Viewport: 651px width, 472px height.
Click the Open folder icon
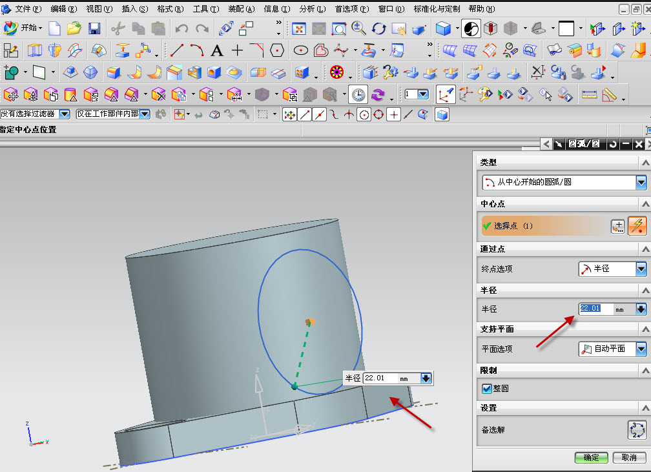click(74, 28)
